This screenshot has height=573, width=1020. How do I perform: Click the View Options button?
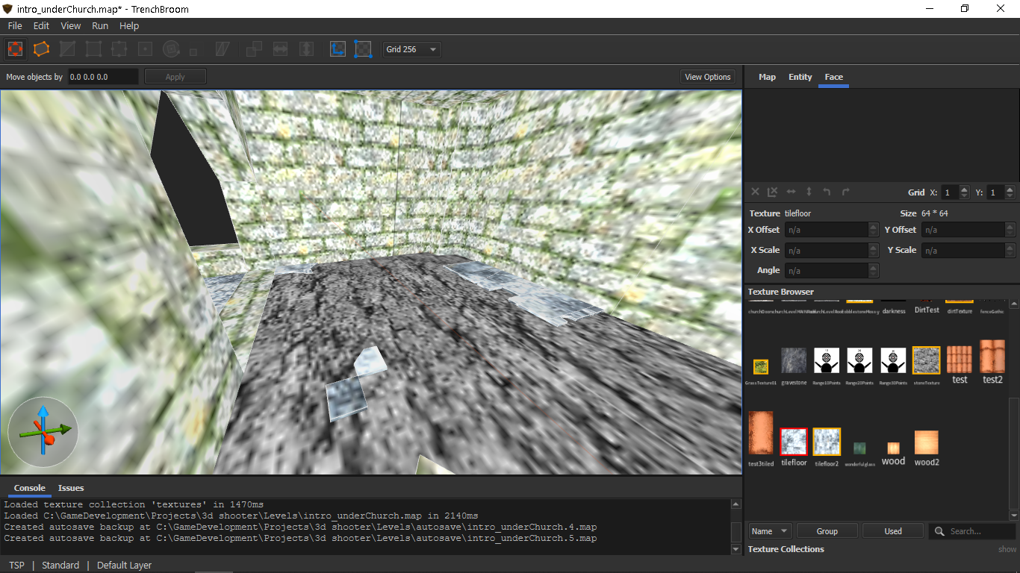coord(707,77)
